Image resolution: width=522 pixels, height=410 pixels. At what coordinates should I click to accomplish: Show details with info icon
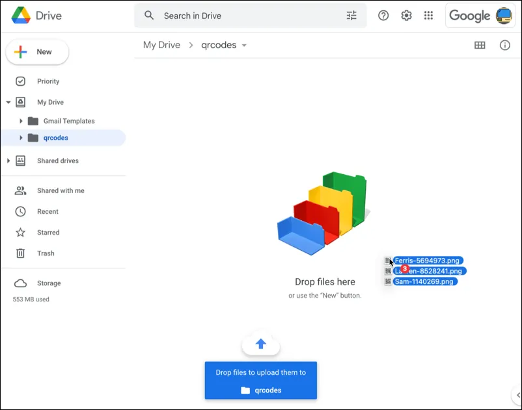[x=504, y=45]
